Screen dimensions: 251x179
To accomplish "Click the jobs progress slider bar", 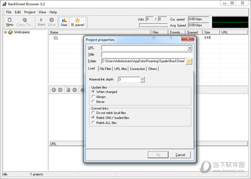I will click(x=153, y=25).
